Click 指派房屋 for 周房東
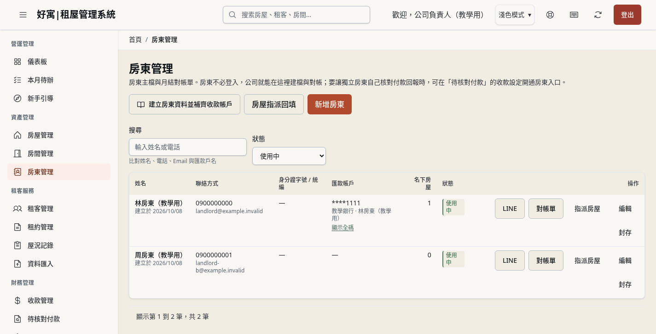Viewport: 656px width, 334px height. 587,260
